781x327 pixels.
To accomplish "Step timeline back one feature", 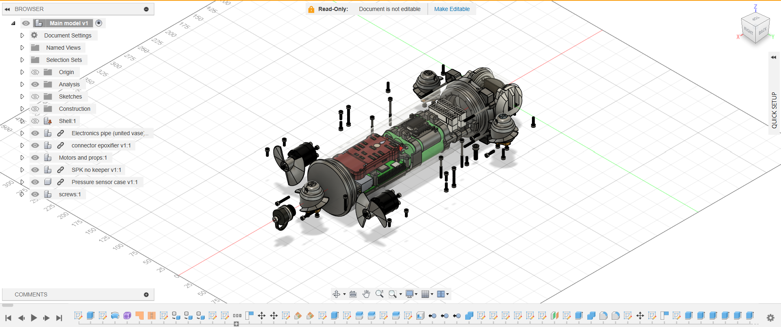I will (21, 318).
